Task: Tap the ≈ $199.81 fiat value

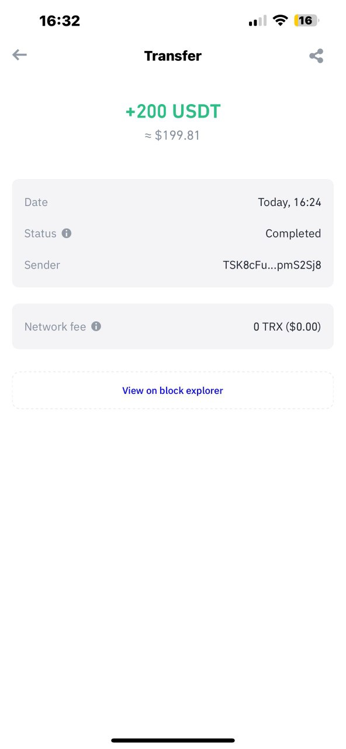Action: (x=172, y=136)
